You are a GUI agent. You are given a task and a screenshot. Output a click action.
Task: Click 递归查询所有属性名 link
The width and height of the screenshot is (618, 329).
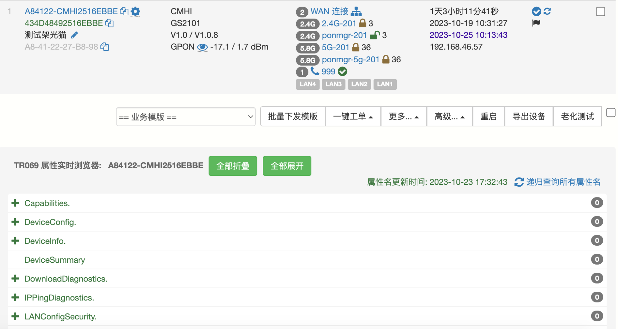point(563,182)
